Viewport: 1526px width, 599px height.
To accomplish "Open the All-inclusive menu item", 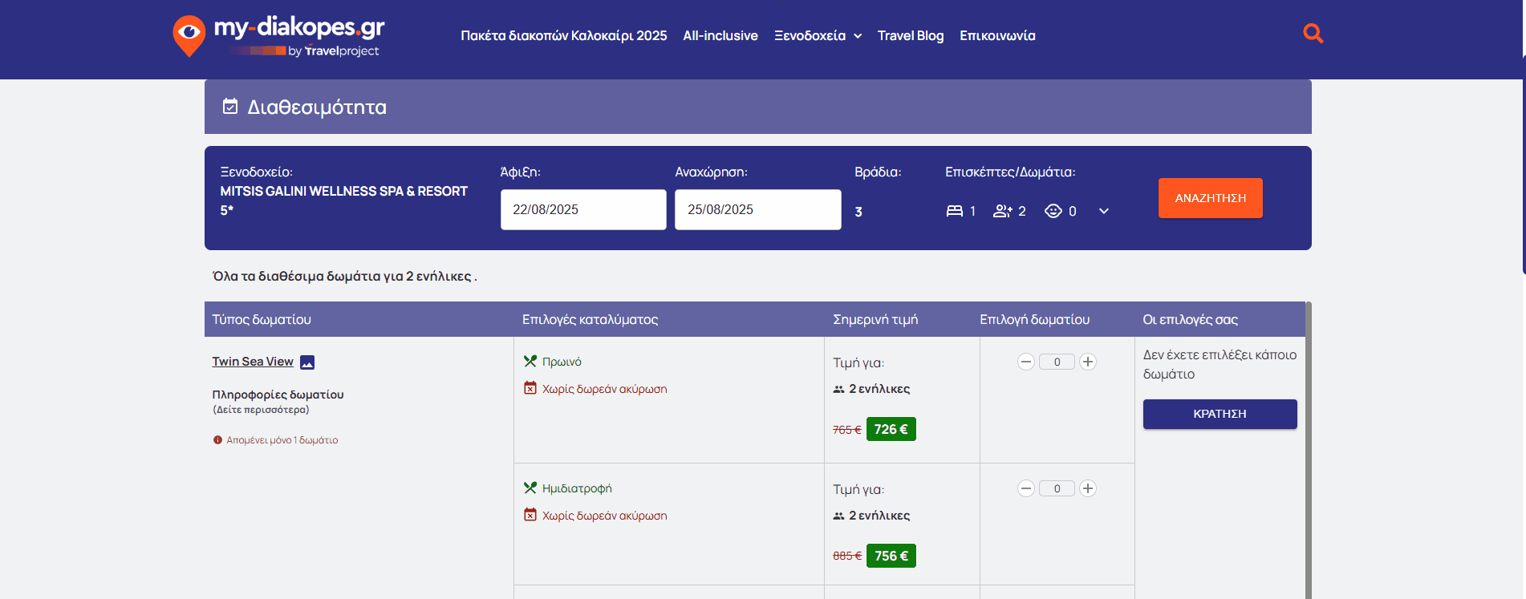I will point(720,35).
